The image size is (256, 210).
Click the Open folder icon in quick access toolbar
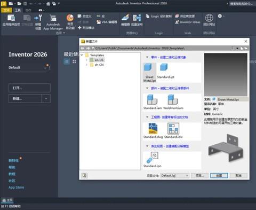coord(19,4)
